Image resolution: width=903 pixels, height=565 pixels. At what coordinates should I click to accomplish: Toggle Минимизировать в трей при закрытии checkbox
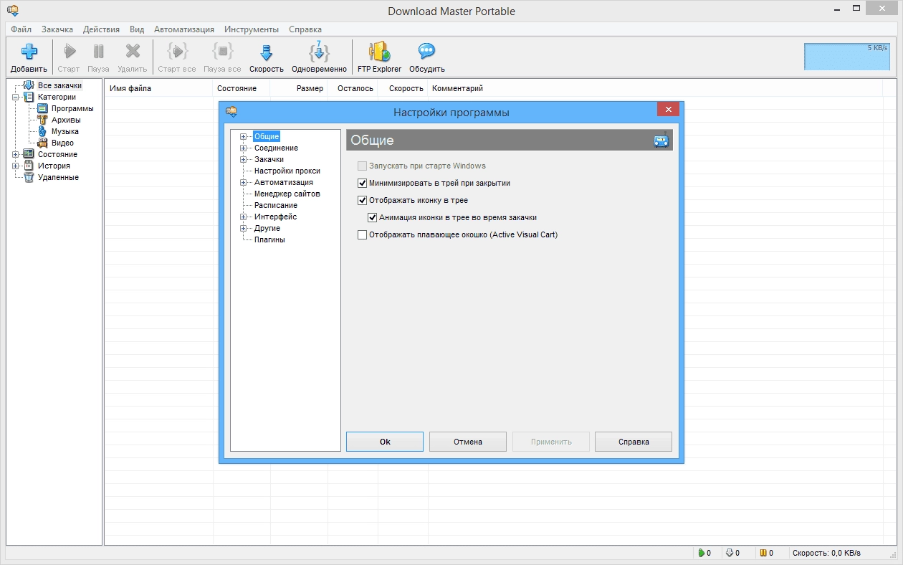[362, 183]
